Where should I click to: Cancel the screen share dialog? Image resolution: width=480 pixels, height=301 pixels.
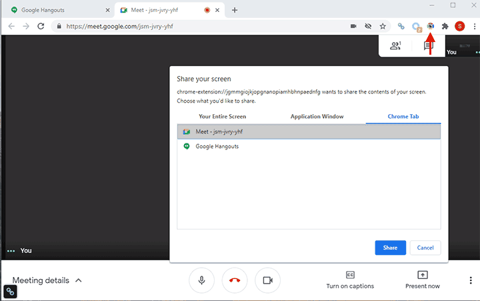point(425,248)
